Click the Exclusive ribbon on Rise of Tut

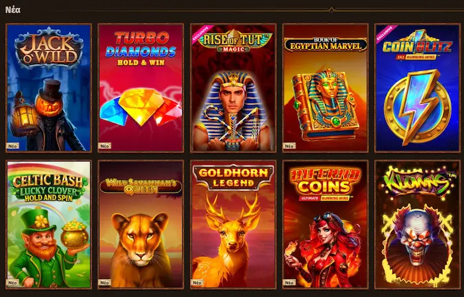(202, 34)
